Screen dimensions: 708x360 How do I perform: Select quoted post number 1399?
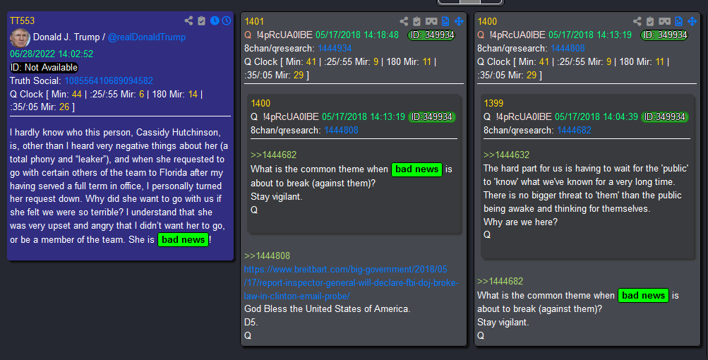click(x=493, y=104)
